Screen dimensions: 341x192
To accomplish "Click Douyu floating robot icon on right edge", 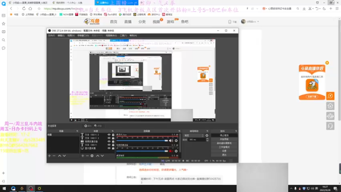I will tap(330, 116).
